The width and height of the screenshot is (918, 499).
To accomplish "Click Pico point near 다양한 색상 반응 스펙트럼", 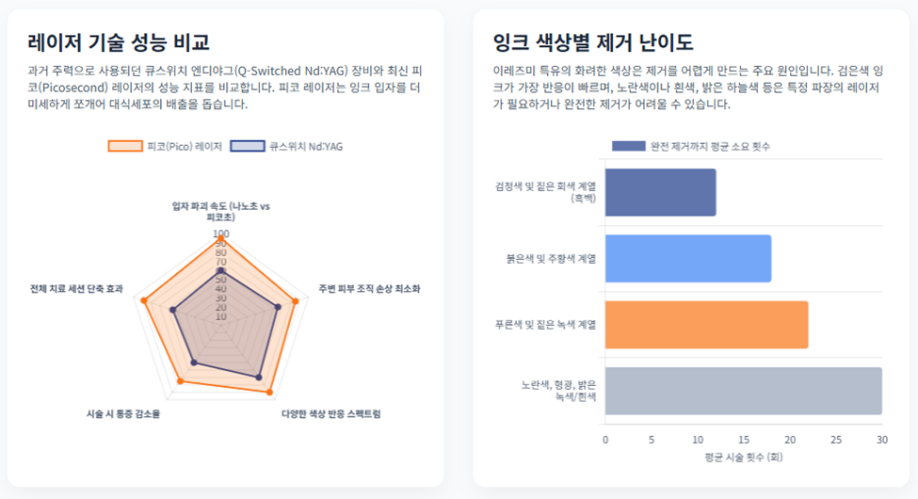I will click(270, 393).
